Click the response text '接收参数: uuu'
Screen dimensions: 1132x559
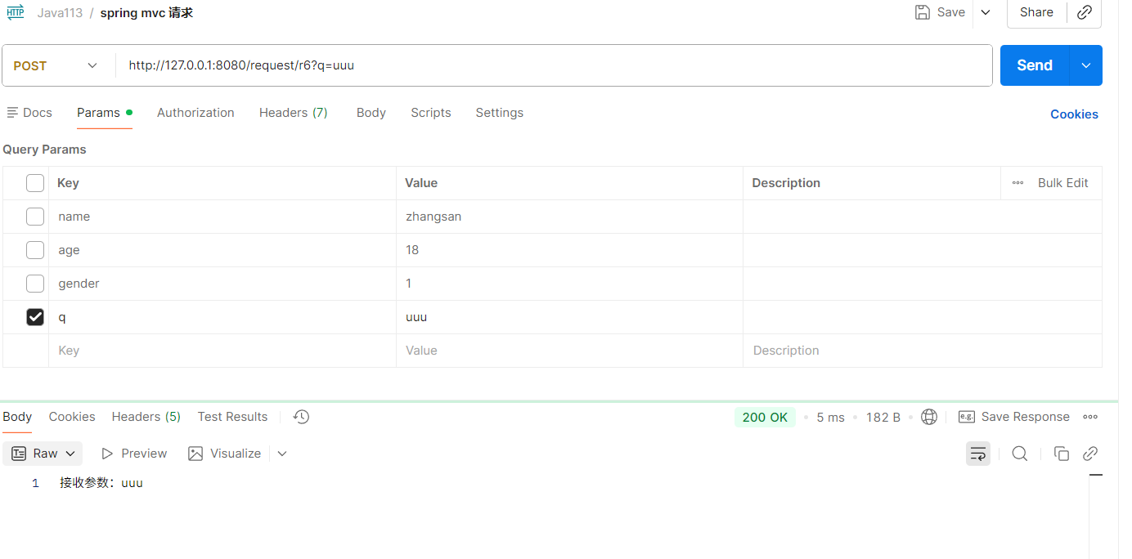101,483
